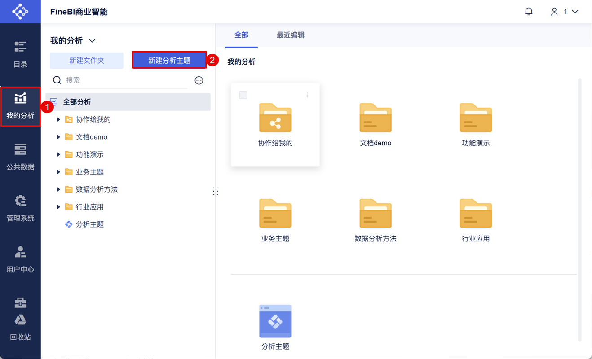The height and width of the screenshot is (359, 592).
Task: Select the 我的分析 sidebar icon
Action: 20,106
